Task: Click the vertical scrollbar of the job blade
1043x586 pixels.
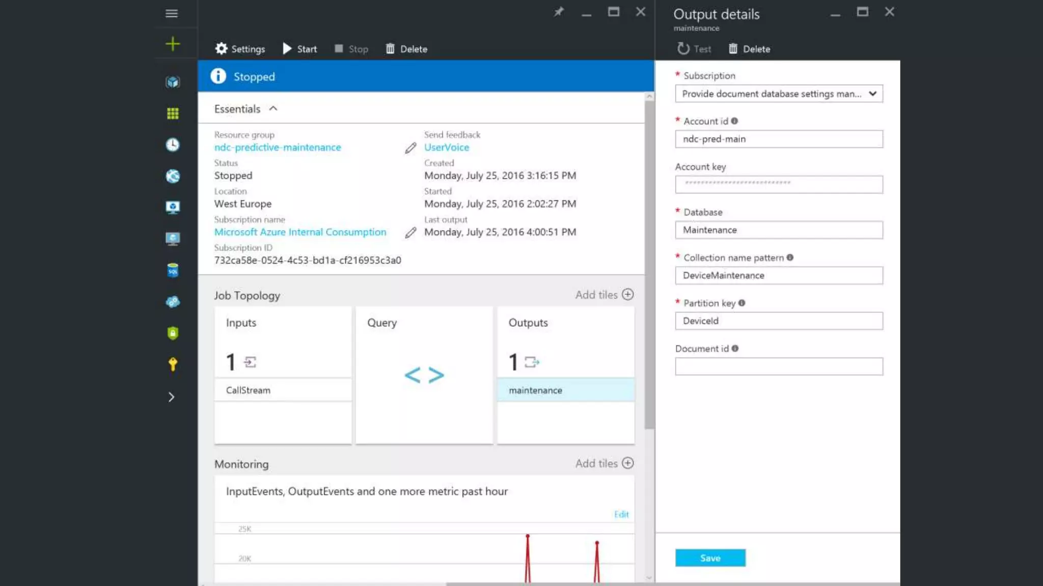Action: 649,265
